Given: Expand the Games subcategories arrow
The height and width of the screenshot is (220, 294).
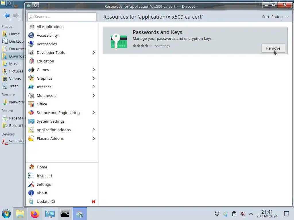Looking at the screenshot, I should tap(94, 70).
